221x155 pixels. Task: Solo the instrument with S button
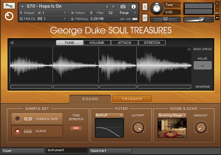(x=145, y=7)
